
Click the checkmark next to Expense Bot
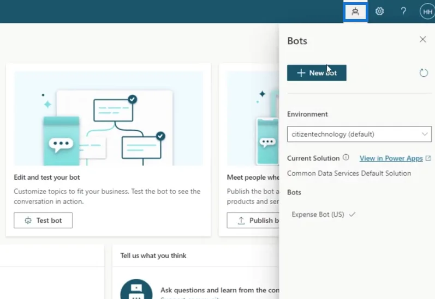[x=352, y=215]
